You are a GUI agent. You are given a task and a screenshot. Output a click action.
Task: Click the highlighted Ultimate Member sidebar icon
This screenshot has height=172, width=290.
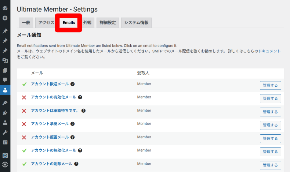click(5, 90)
